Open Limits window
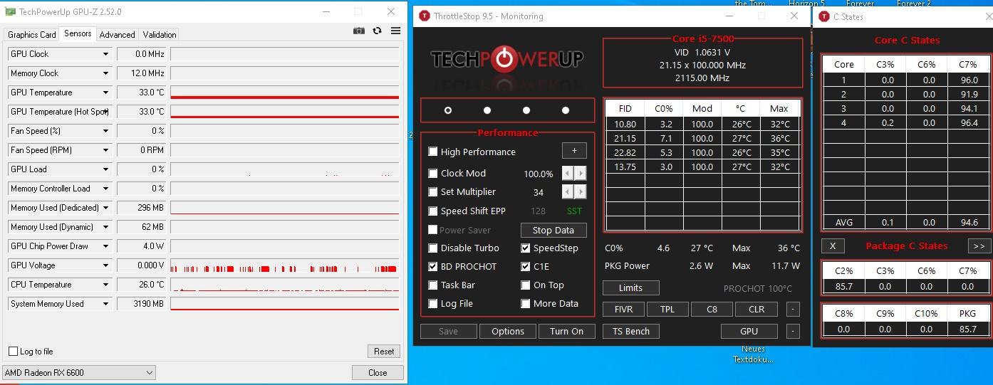993x385 pixels. [630, 288]
